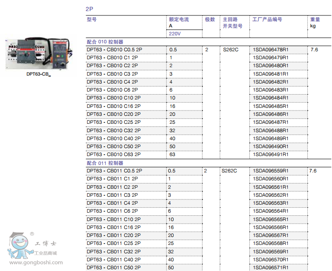The width and height of the screenshot is (332, 271).
Task: Select the 型号 column header
Action: click(x=92, y=19)
